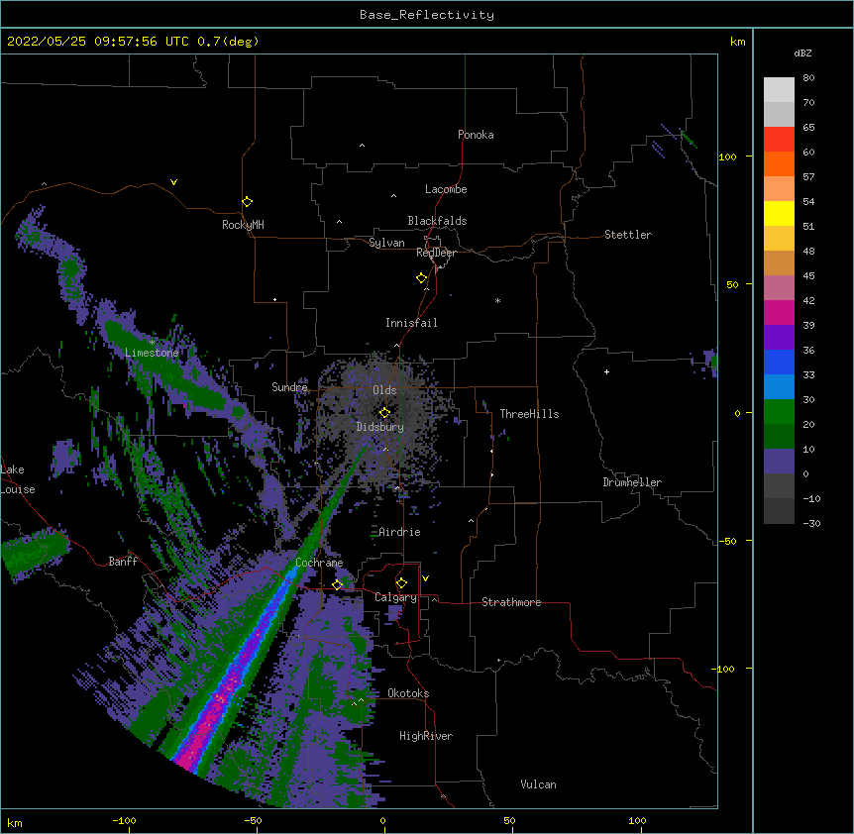The height and width of the screenshot is (834, 854).
Task: Click the Stettler label
Action: pyautogui.click(x=628, y=235)
